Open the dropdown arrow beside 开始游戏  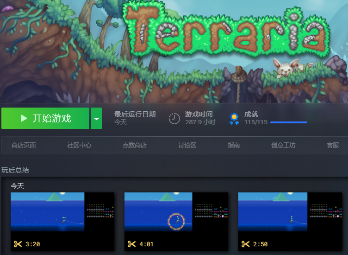point(97,118)
